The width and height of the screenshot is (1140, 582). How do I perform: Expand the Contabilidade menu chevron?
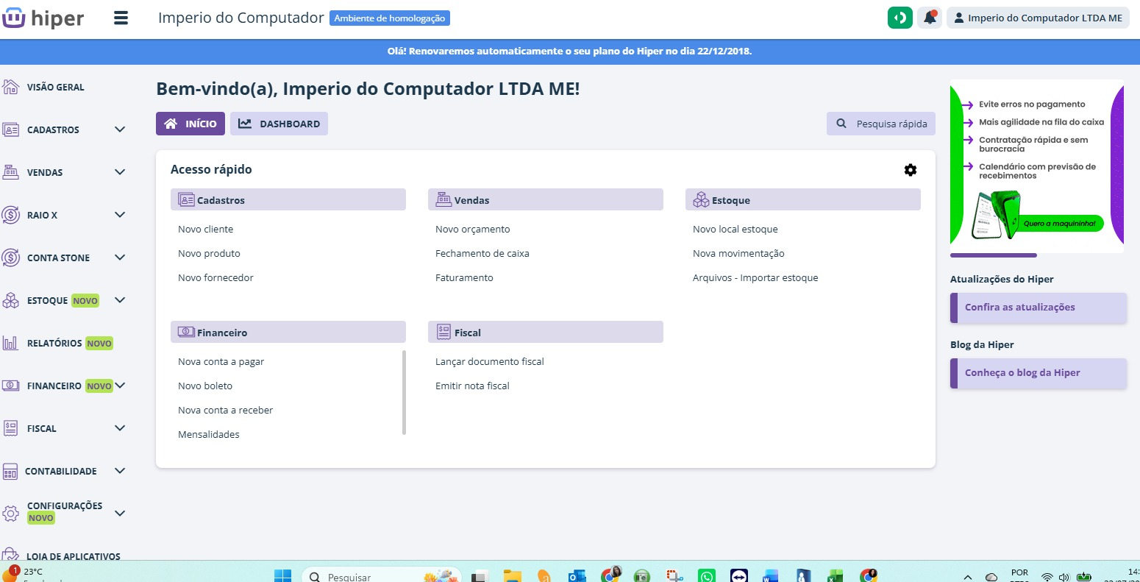point(120,471)
